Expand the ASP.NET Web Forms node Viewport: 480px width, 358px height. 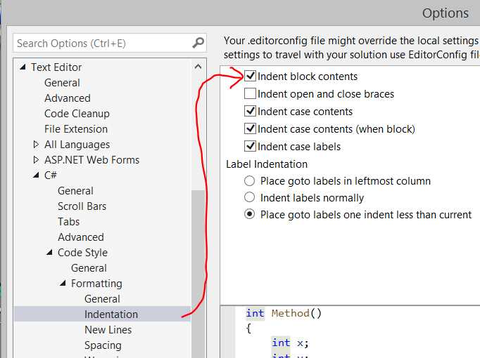[x=36, y=159]
